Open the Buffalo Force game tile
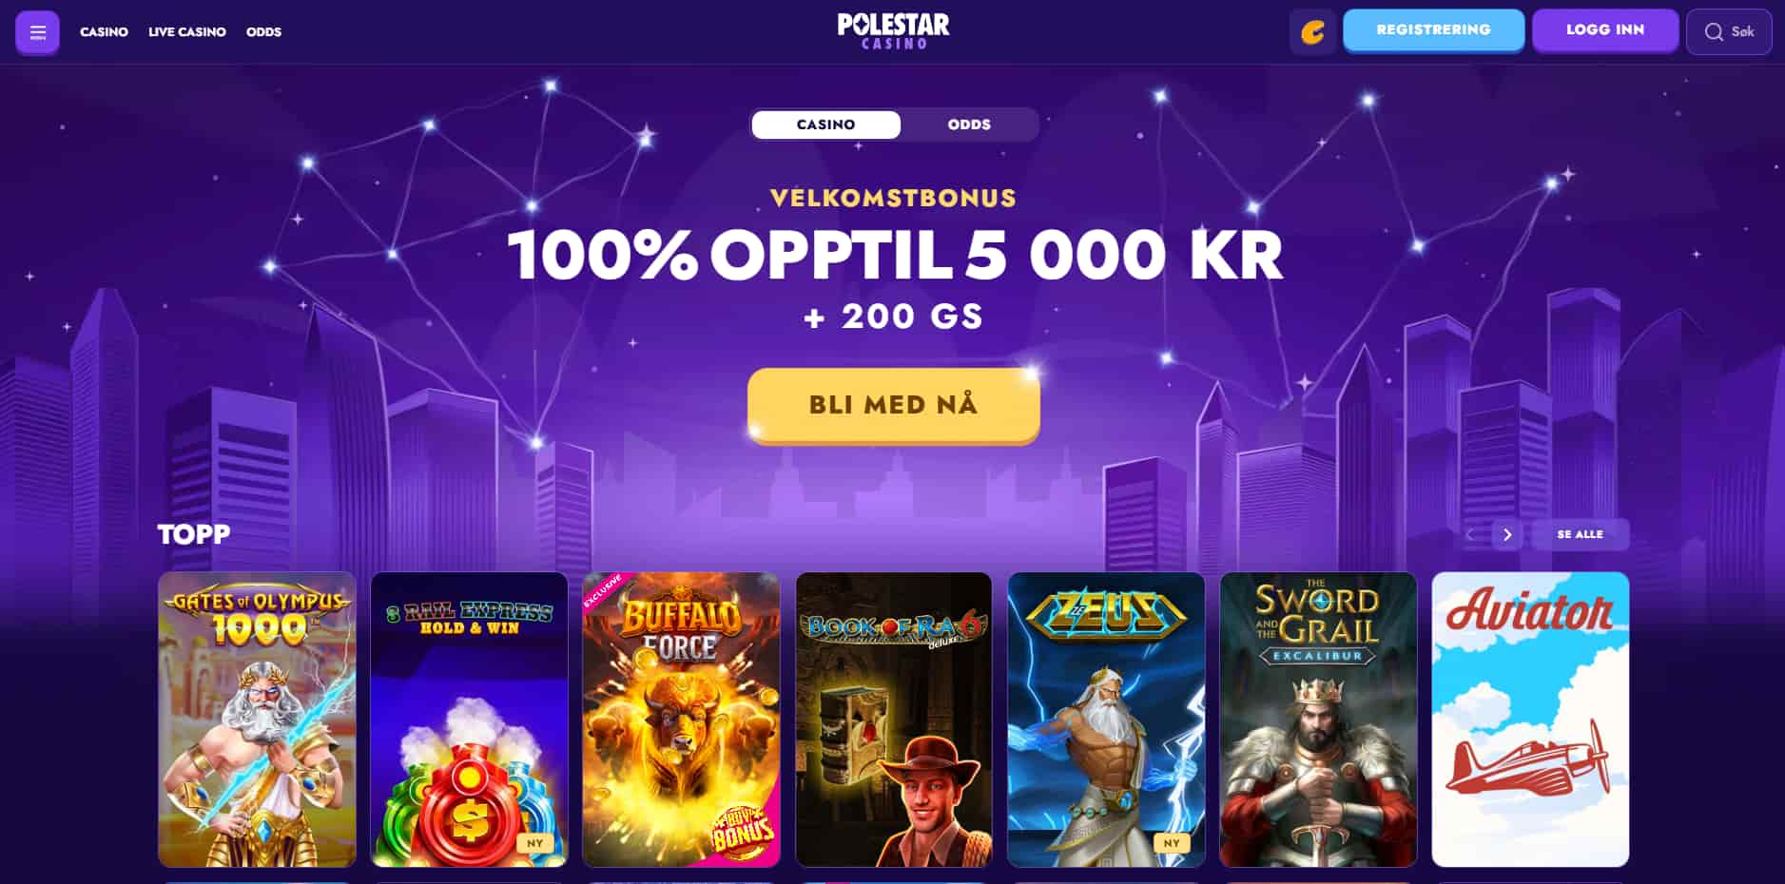The width and height of the screenshot is (1785, 884). (x=681, y=720)
